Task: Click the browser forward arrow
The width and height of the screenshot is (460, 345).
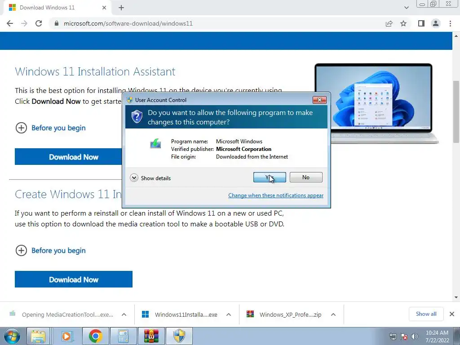Action: (24, 23)
